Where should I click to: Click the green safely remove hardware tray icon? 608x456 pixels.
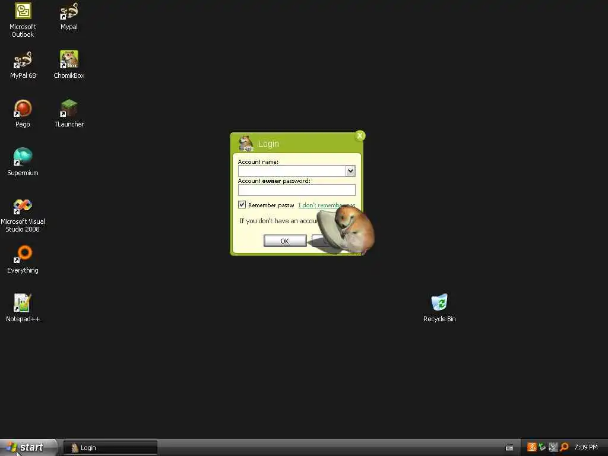tap(542, 447)
